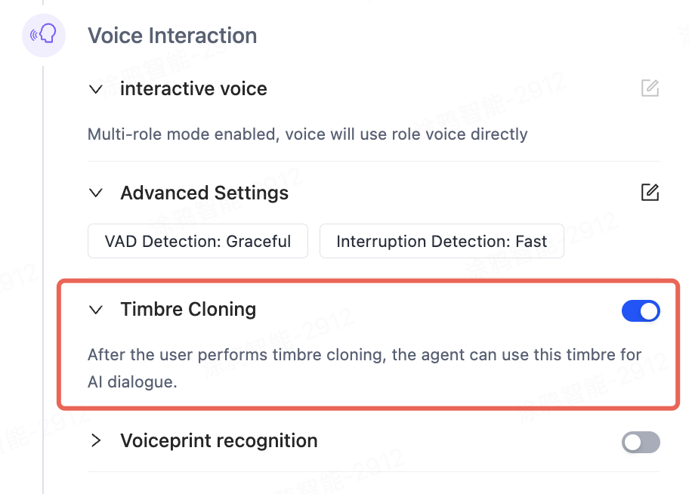Click the Voice Interaction heading

pyautogui.click(x=172, y=36)
